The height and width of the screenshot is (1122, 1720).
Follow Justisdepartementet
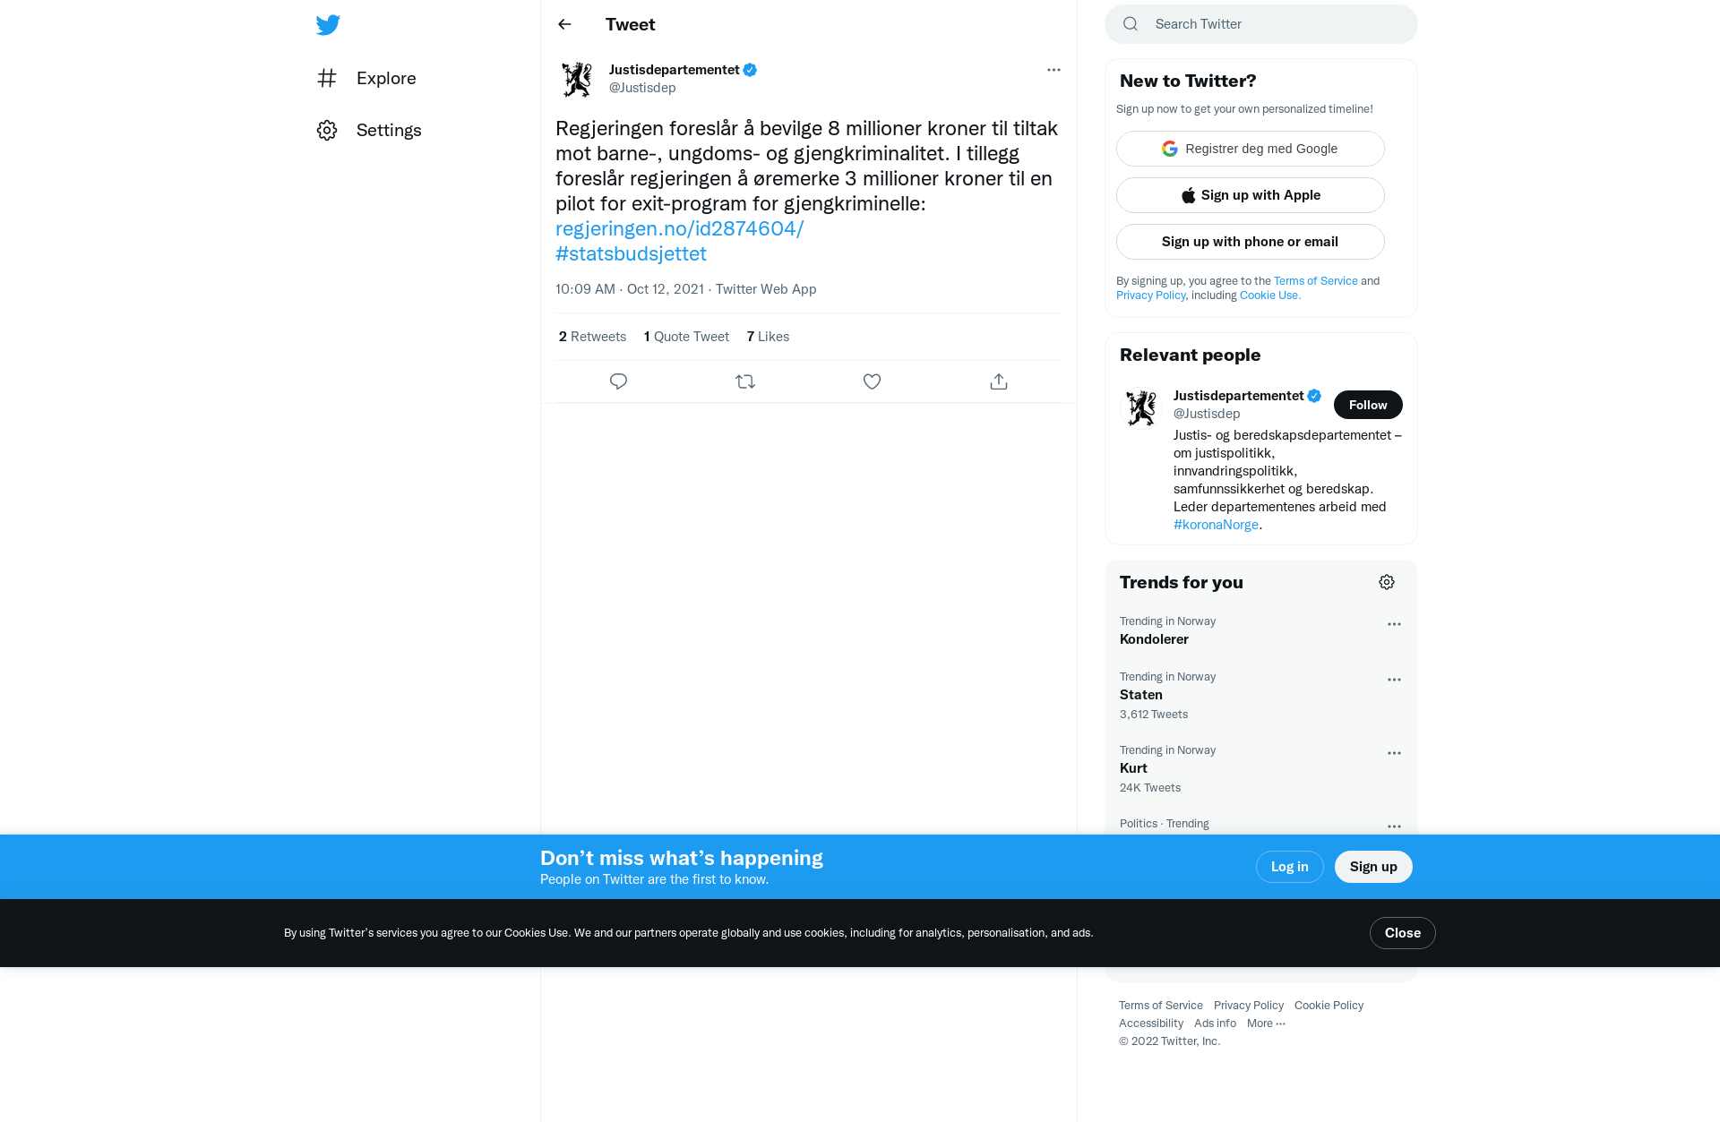click(x=1368, y=405)
